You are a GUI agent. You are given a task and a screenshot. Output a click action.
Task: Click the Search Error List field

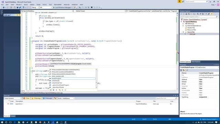tap(166, 98)
